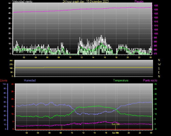171x136 pixels.
Task: Click the "975" value on the pressure axis
Action: click(x=155, y=54)
